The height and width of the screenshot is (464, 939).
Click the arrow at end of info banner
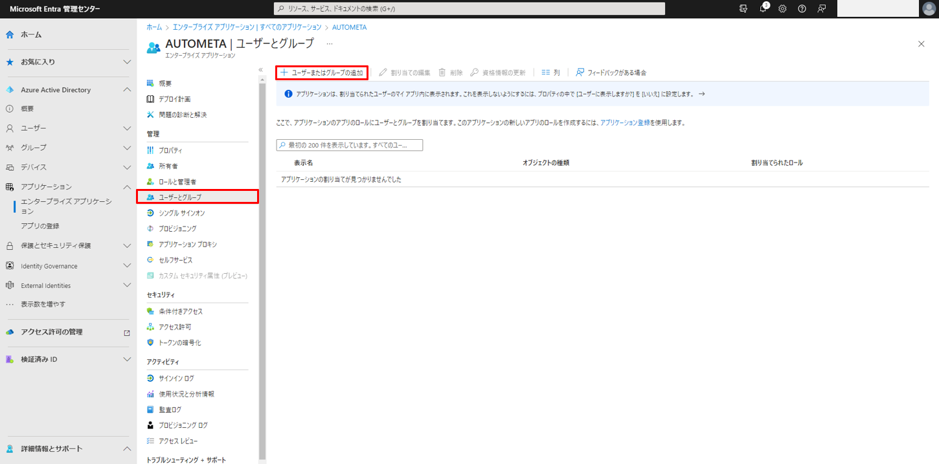coord(701,94)
